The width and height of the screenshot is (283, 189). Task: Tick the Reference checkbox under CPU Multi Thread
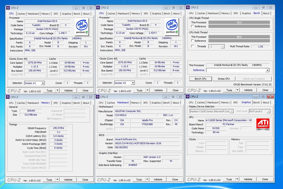193,41
